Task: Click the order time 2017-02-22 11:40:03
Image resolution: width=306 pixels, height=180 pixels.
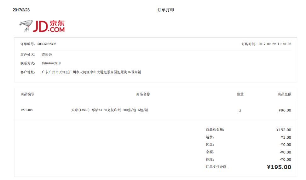Action: (274, 44)
